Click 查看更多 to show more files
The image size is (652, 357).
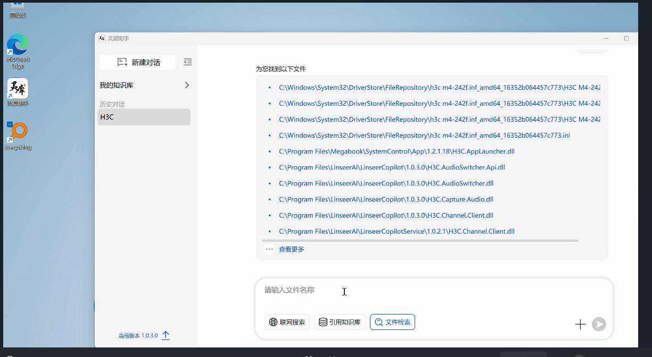click(x=292, y=249)
